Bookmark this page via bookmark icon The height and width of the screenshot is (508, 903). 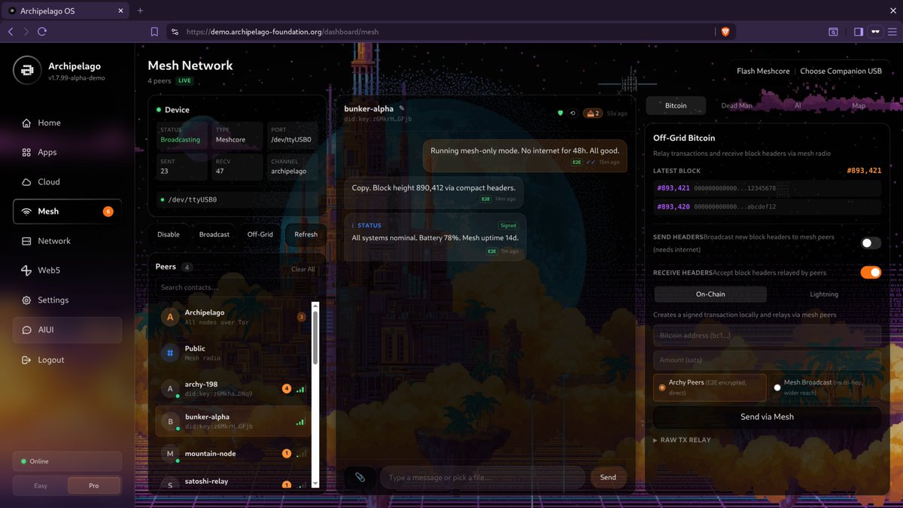click(154, 32)
